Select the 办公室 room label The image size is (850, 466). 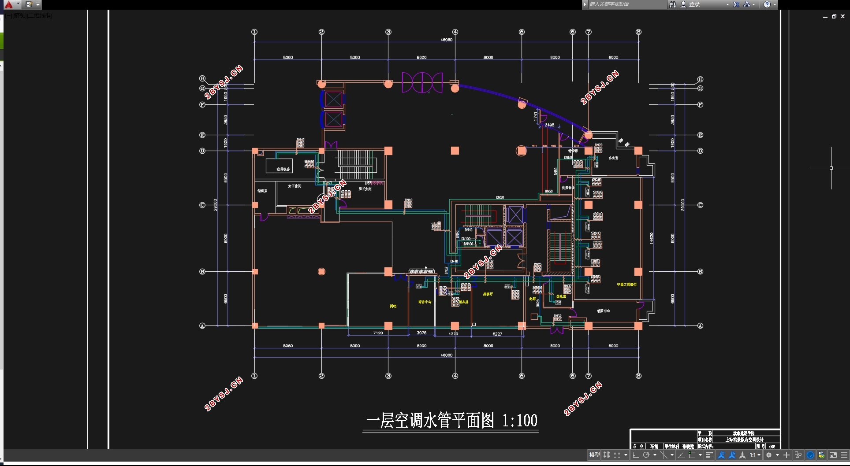pyautogui.click(x=613, y=158)
